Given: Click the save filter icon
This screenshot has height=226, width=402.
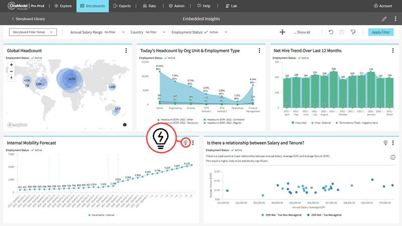Looking at the screenshot, I should coord(342,32).
